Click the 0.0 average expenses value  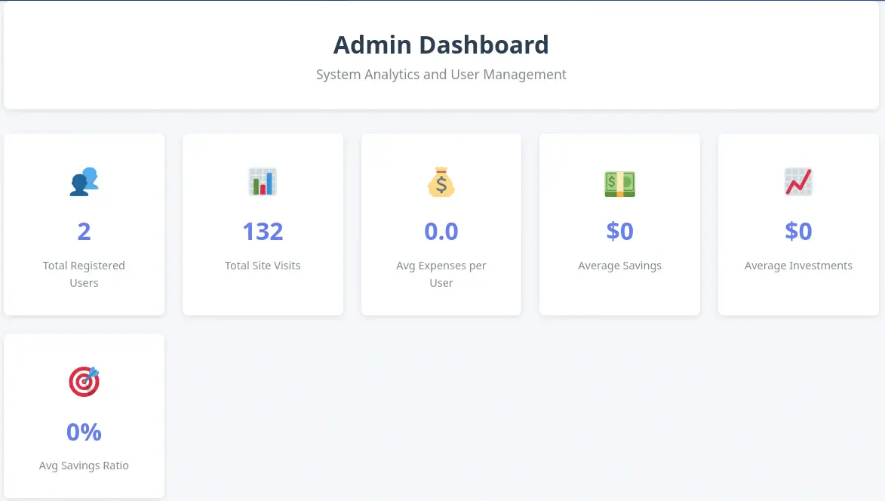(441, 231)
